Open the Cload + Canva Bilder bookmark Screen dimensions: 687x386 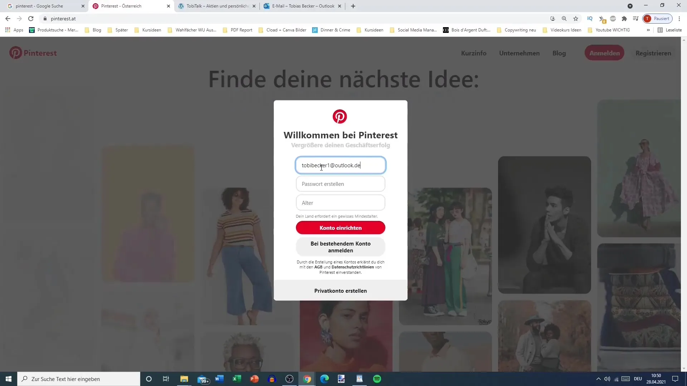tap(282, 30)
